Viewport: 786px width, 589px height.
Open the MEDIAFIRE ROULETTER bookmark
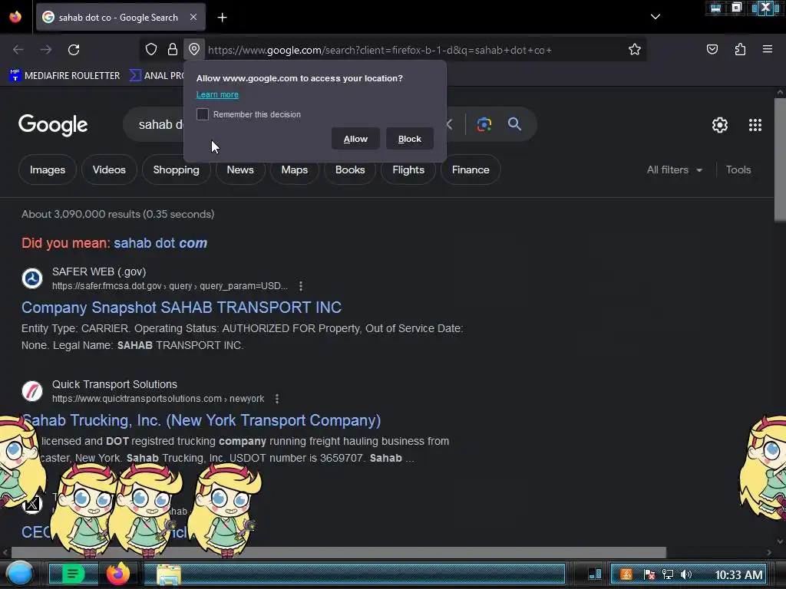pyautogui.click(x=64, y=76)
